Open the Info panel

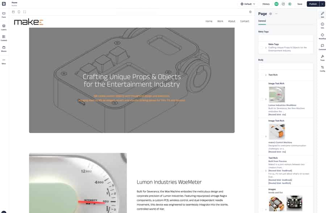point(322,25)
